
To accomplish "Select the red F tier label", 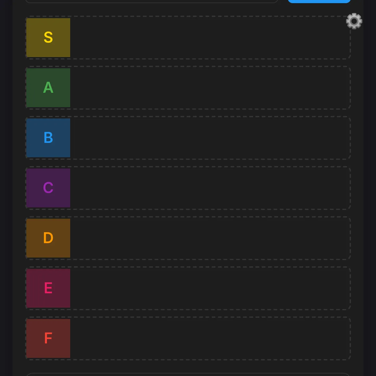I will pyautogui.click(x=48, y=338).
